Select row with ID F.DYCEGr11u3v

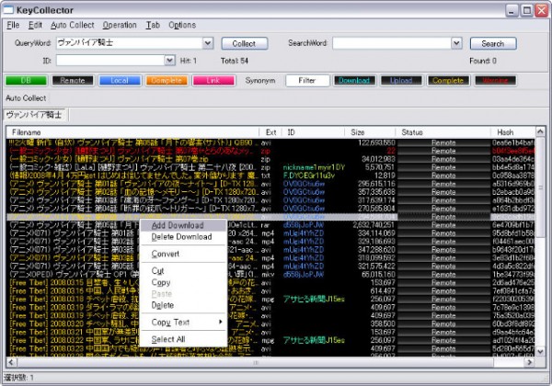click(x=270, y=176)
